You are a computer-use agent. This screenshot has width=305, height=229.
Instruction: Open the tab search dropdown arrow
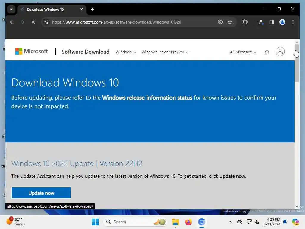point(11,9)
